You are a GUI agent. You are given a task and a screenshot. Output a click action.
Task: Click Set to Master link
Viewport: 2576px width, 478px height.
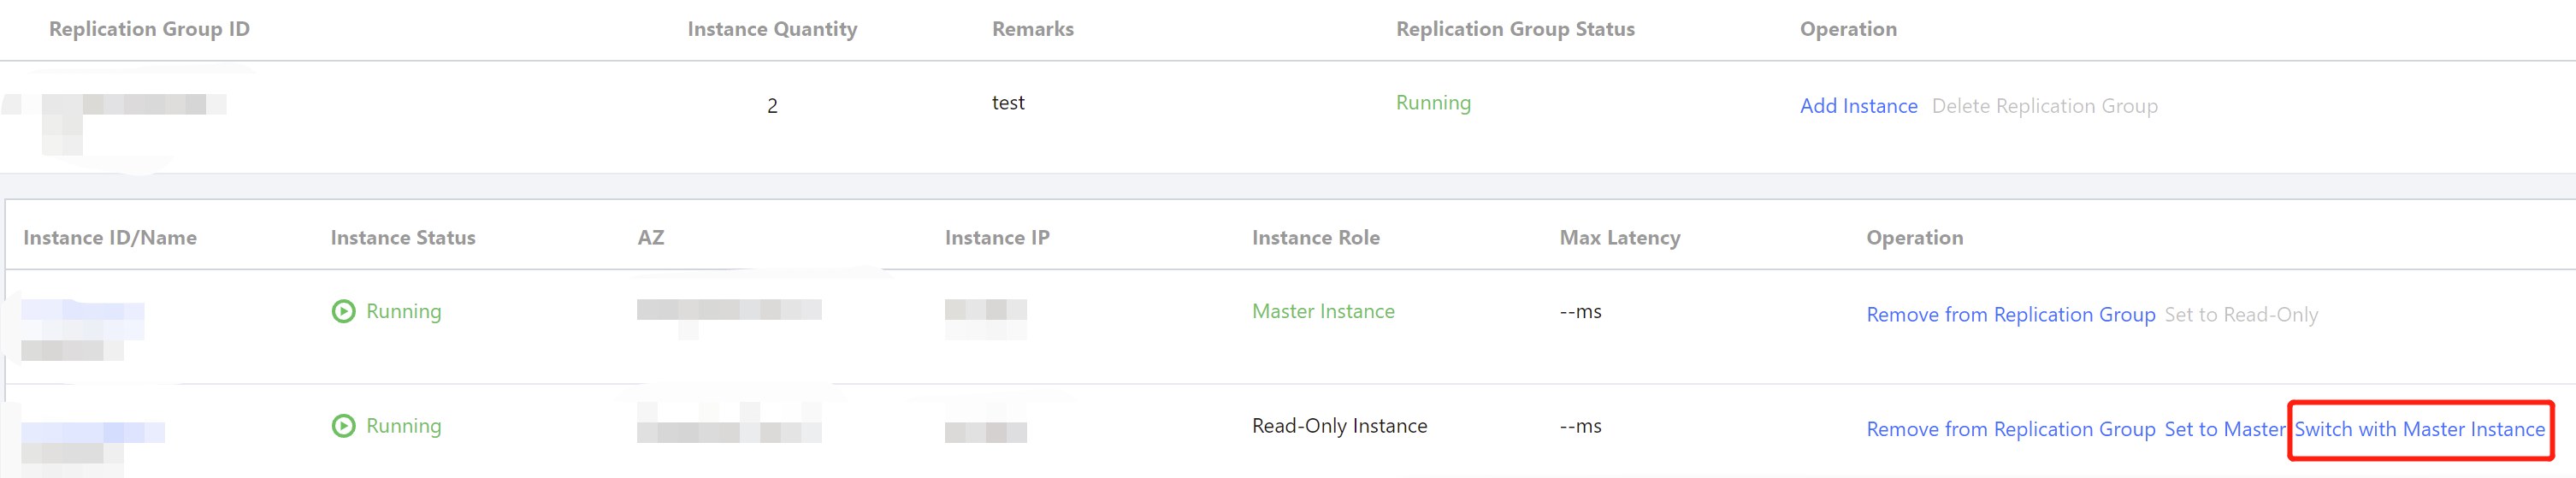click(x=2224, y=429)
